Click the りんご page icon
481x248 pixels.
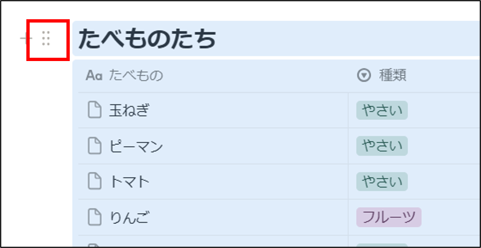click(x=94, y=217)
